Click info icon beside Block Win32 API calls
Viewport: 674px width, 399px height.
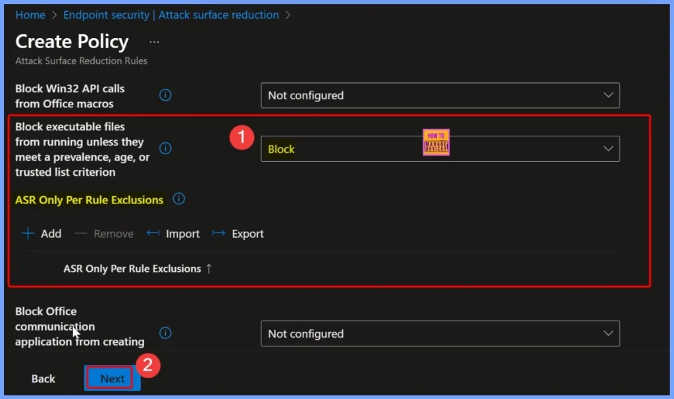coord(166,95)
